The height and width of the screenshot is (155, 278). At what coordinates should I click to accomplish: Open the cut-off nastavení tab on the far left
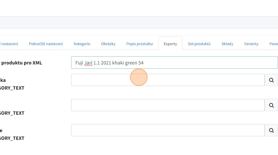tap(9, 44)
